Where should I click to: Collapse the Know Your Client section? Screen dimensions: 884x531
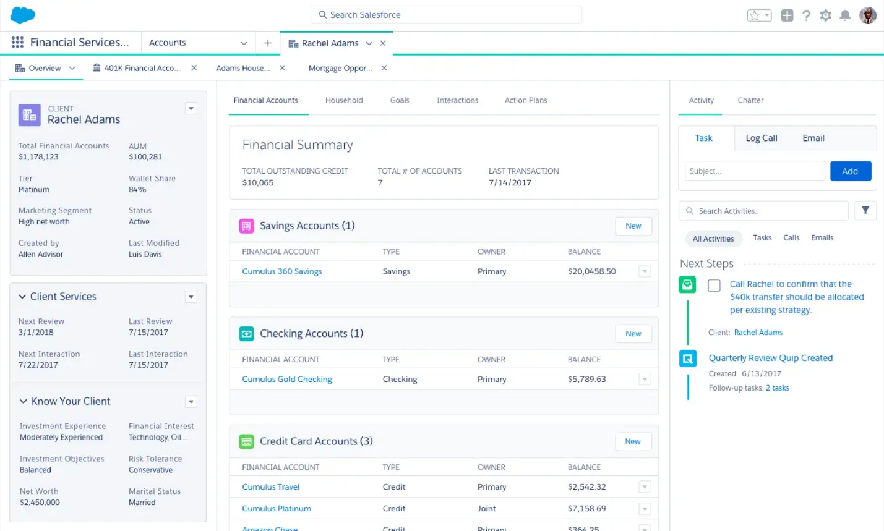[23, 401]
